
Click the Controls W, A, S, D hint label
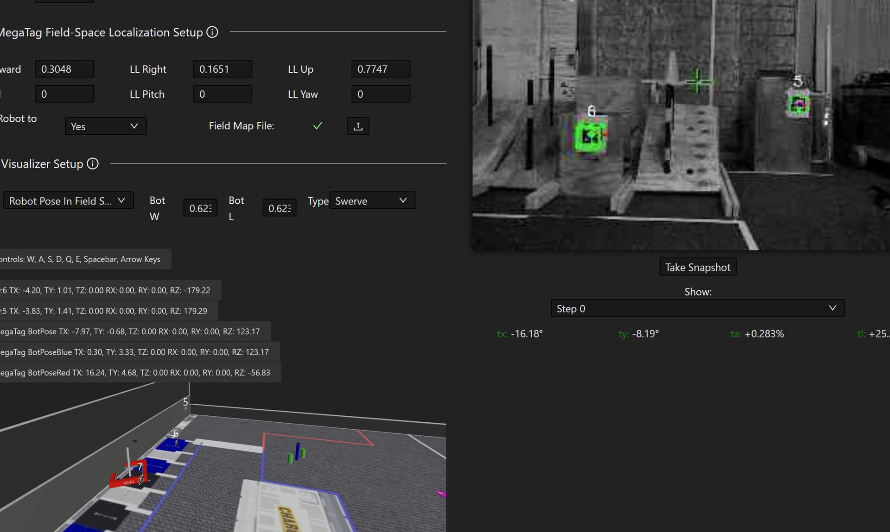(85, 259)
